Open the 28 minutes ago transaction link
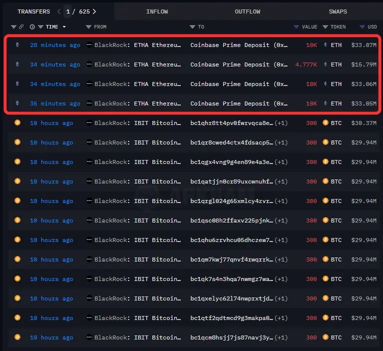This screenshot has height=351, width=383. coord(55,45)
